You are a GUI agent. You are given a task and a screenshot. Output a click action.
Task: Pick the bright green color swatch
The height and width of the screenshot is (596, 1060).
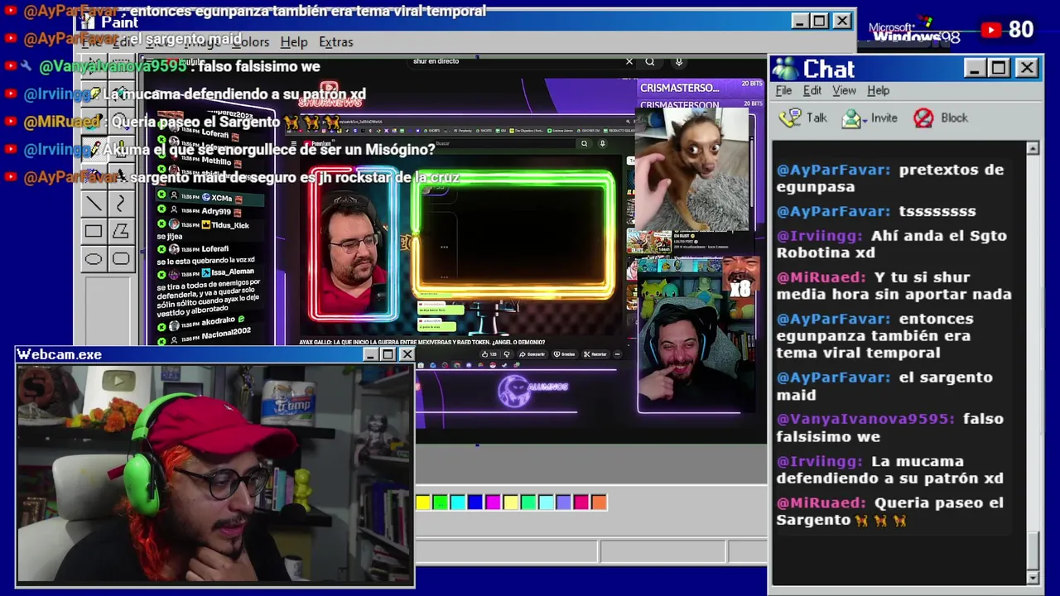(x=441, y=502)
